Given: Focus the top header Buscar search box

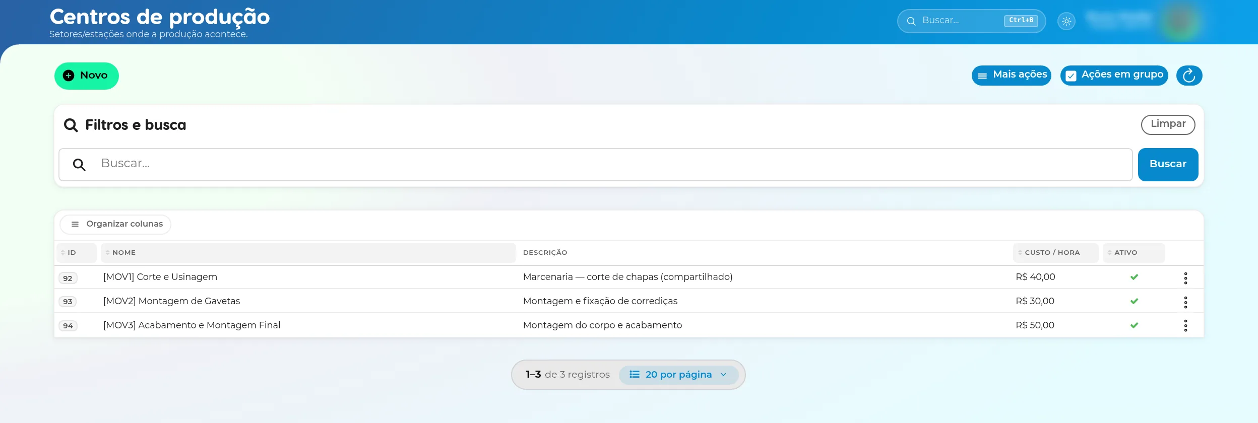Looking at the screenshot, I should pos(971,21).
